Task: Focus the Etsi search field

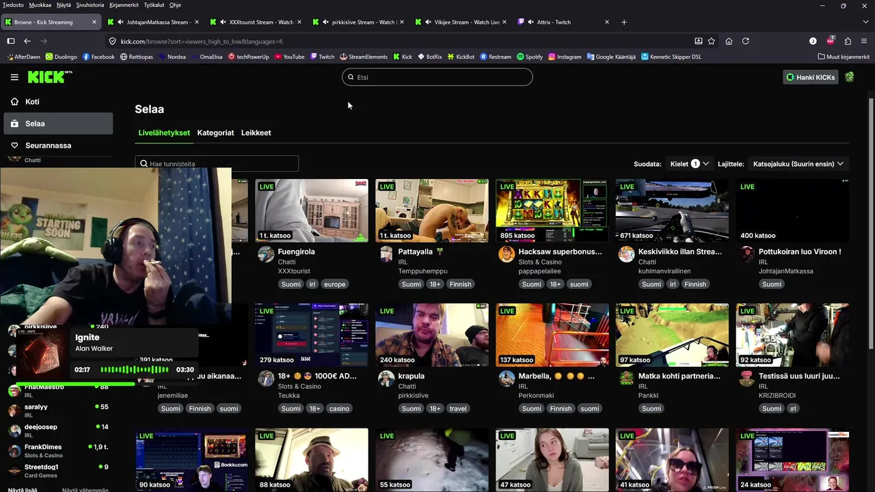Action: click(437, 77)
